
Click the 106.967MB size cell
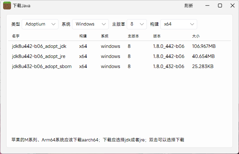point(204,46)
